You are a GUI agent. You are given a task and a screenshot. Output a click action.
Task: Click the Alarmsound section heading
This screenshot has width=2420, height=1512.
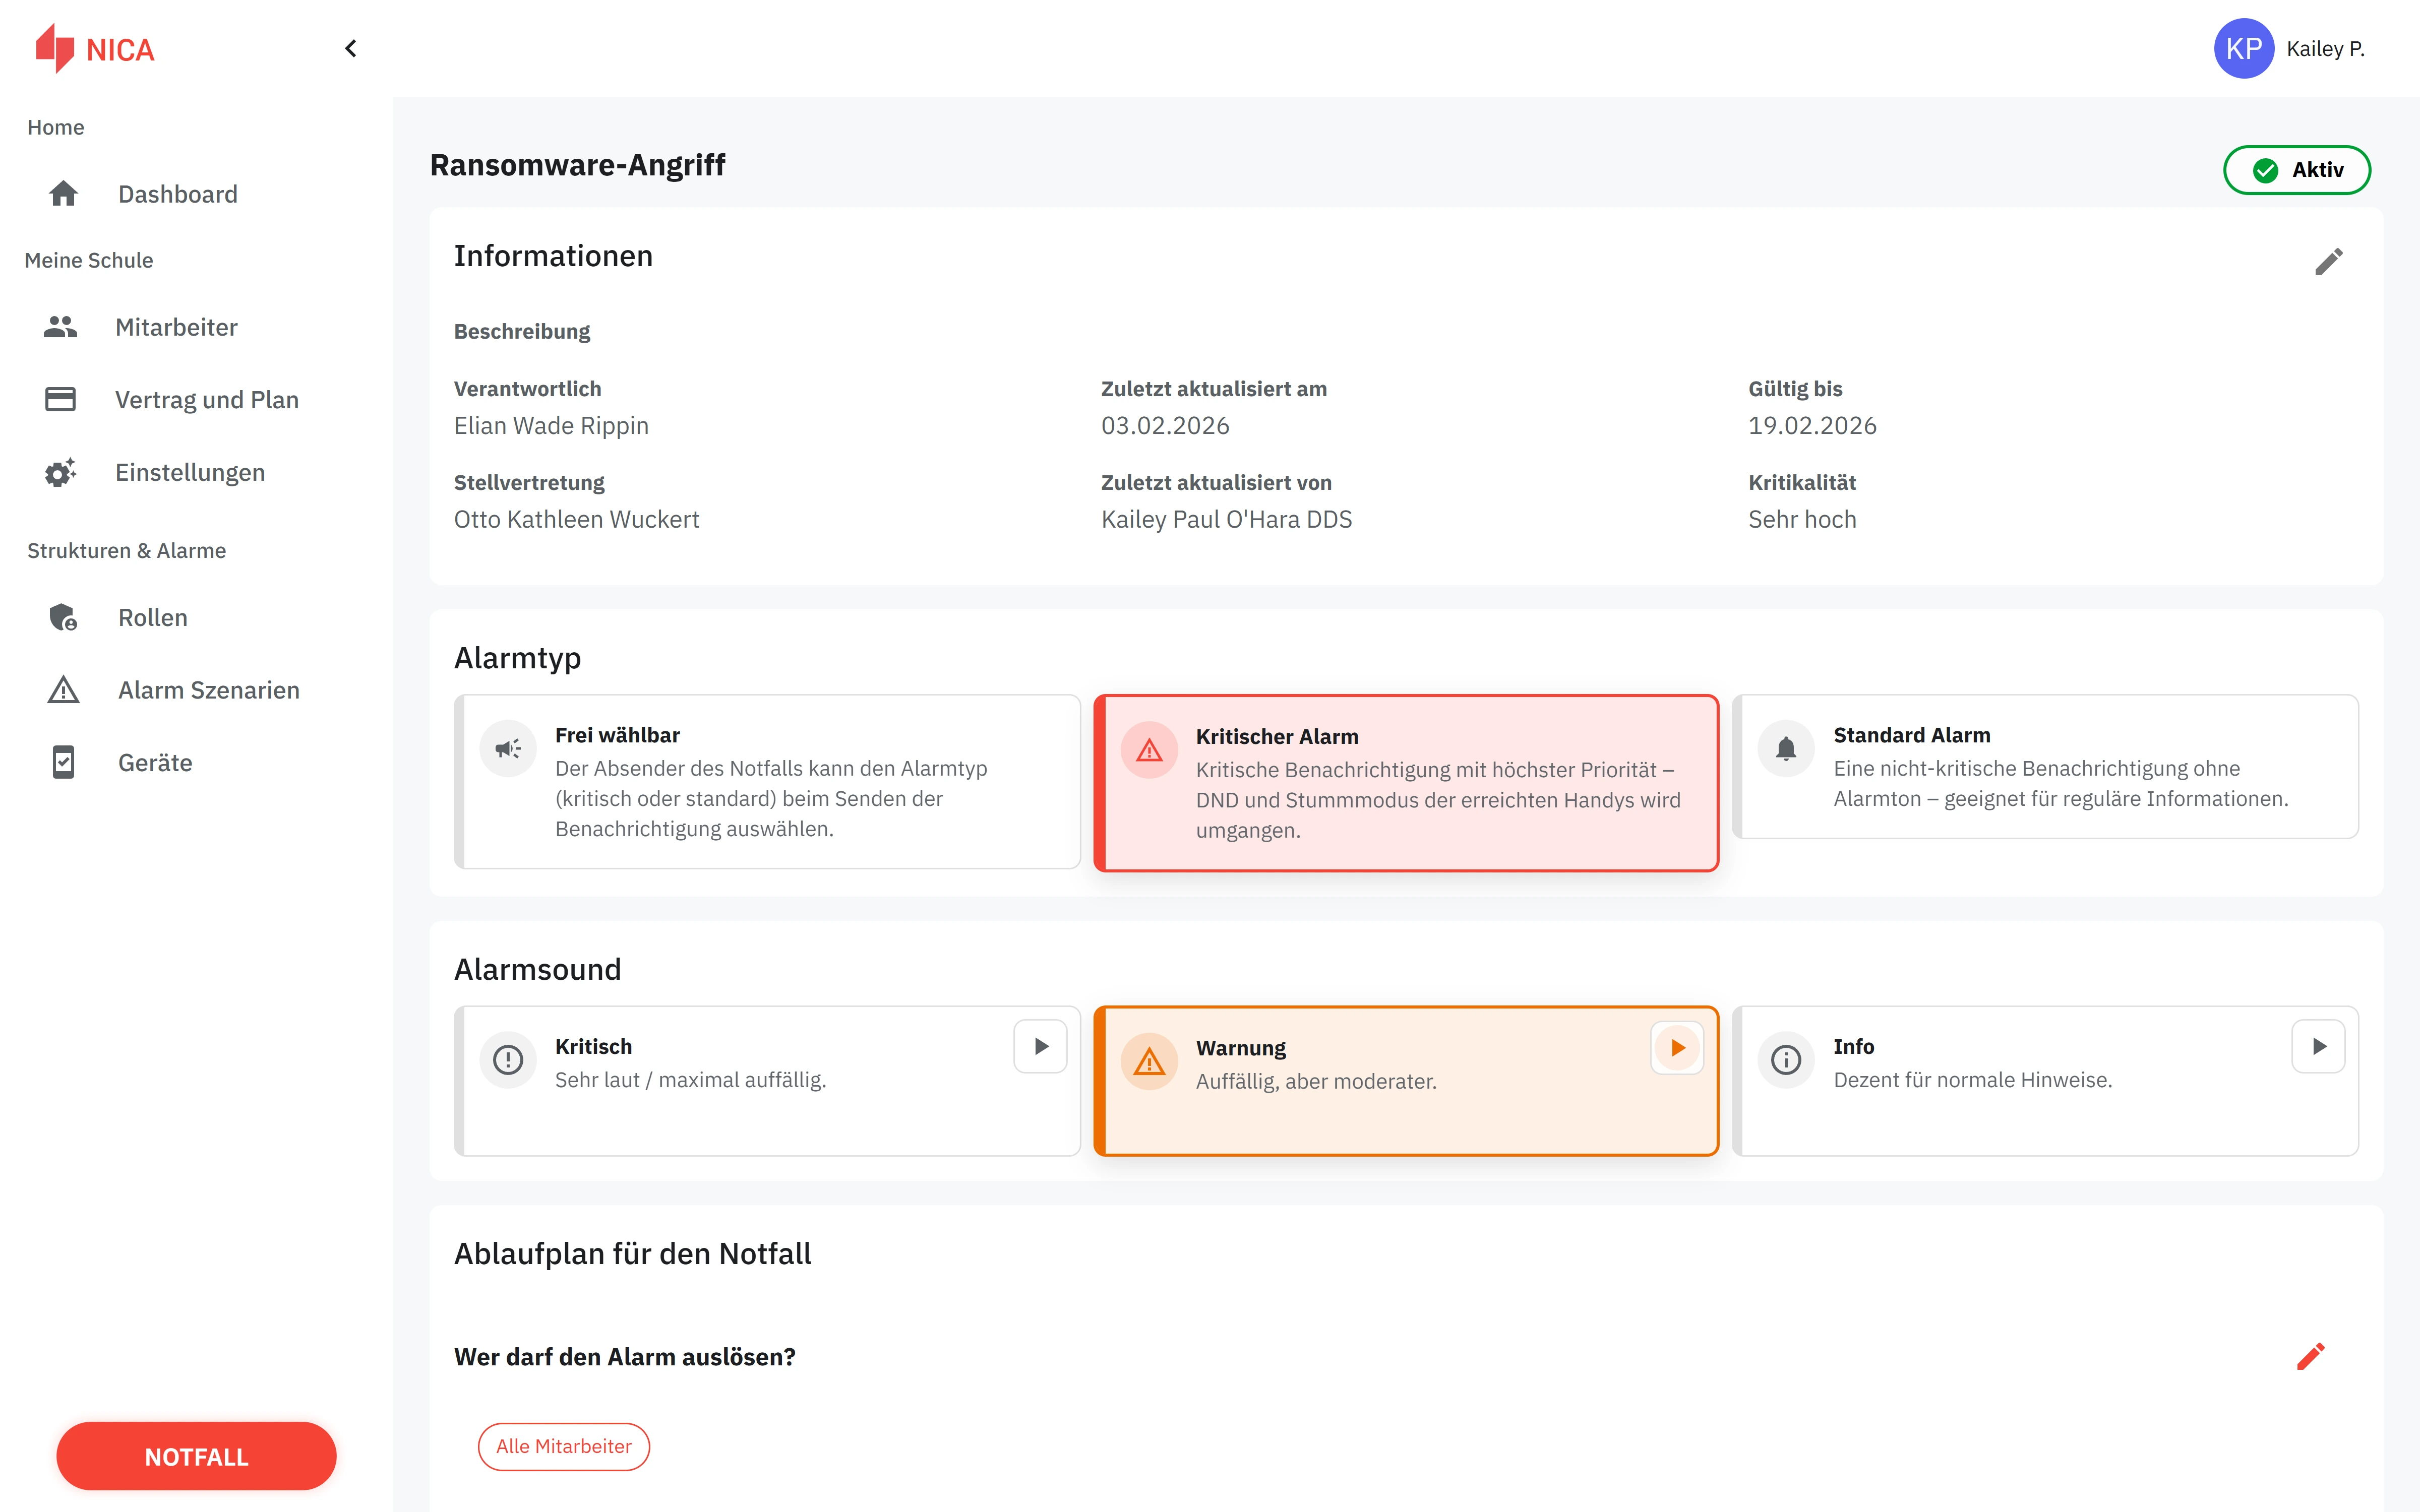pos(537,969)
